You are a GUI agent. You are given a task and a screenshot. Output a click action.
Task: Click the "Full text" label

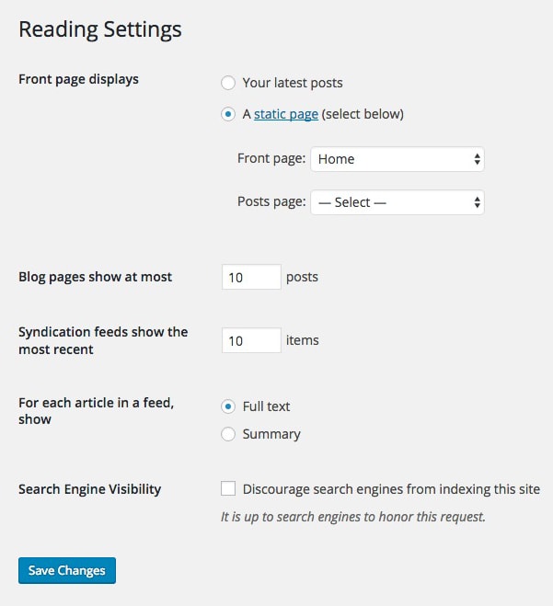[266, 406]
